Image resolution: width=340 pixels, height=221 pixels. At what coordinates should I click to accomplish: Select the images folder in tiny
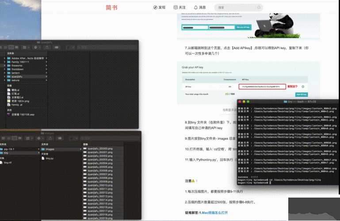click(x=50, y=149)
